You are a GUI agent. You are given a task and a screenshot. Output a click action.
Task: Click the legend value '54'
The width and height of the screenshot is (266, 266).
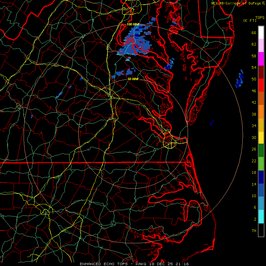coord(254,67)
